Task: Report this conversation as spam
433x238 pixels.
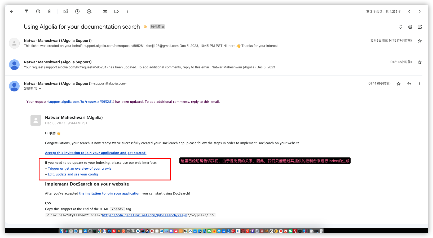Action: [x=38, y=11]
